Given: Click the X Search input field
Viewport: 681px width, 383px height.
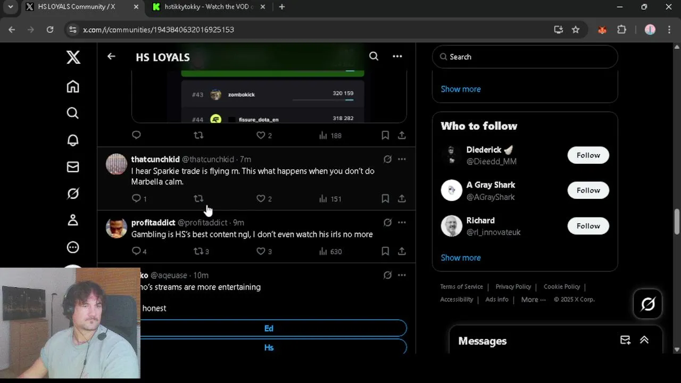Looking at the screenshot, I should 525,56.
